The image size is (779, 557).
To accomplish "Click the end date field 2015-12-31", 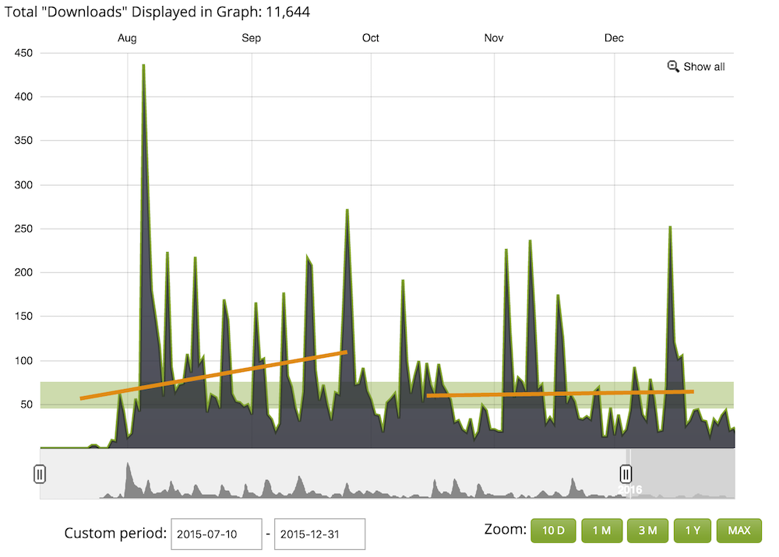I will [x=319, y=534].
